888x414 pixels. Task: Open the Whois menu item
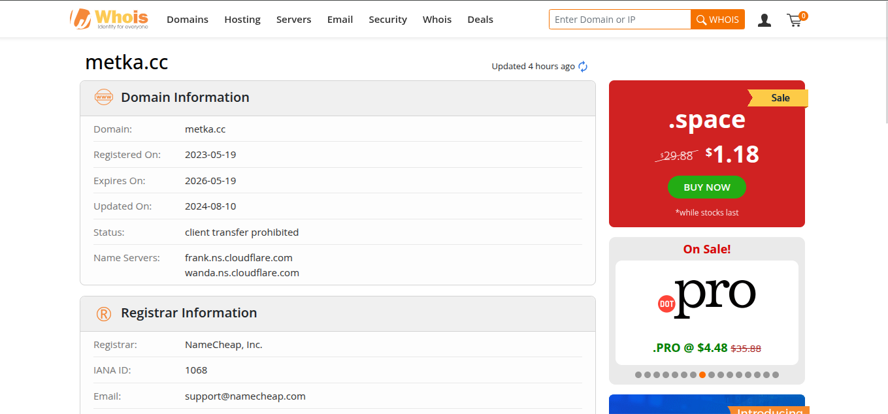[437, 20]
